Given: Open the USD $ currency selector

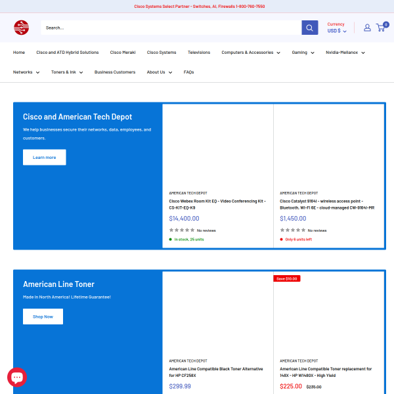Looking at the screenshot, I should [x=337, y=31].
